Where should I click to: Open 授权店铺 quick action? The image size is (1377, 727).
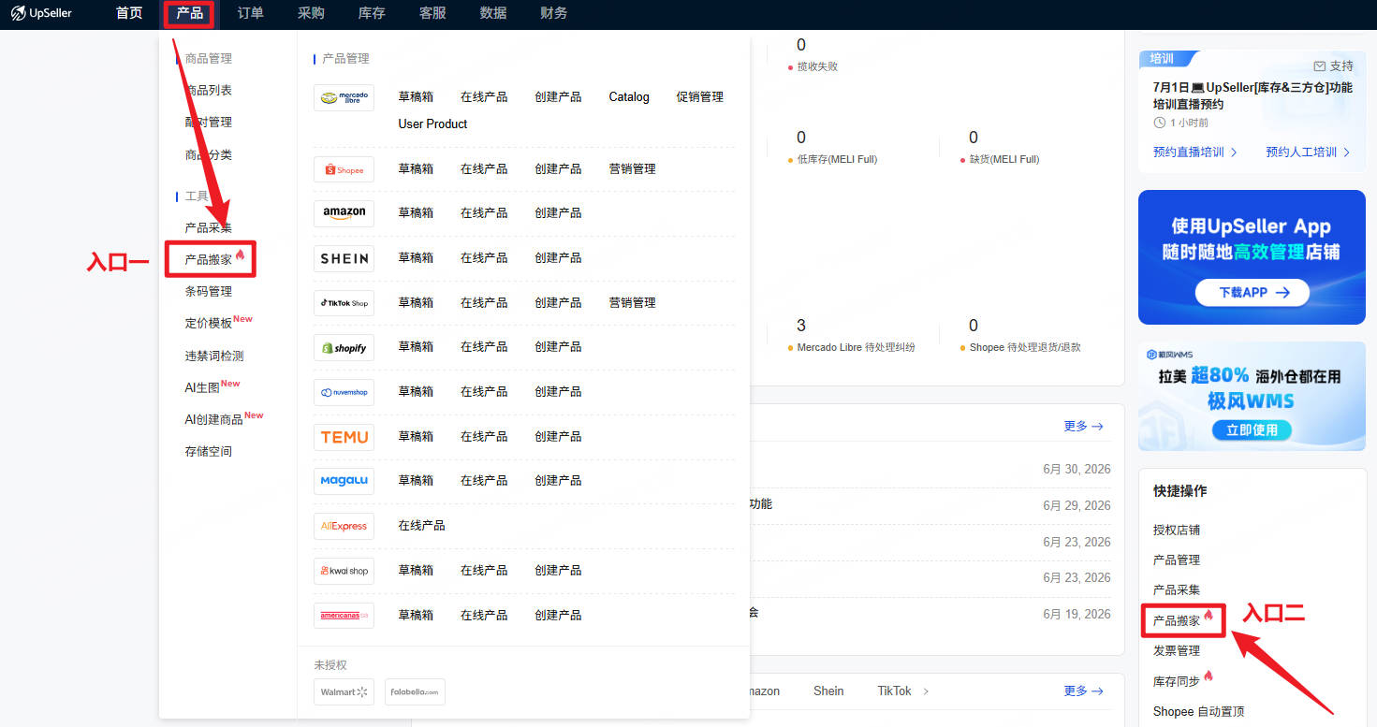[1177, 530]
